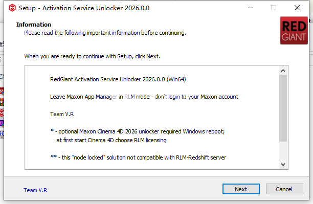Viewport: 313px width, 204px height.
Task: Click the disabled maximize button
Action: coord(274,8)
